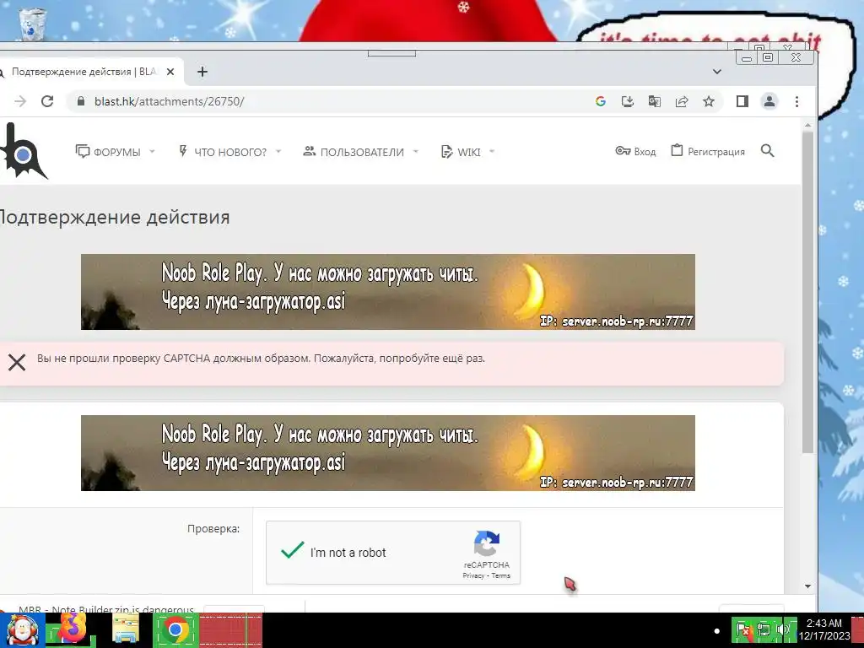
Task: Select the CAPTCHA error message text
Action: click(x=261, y=358)
